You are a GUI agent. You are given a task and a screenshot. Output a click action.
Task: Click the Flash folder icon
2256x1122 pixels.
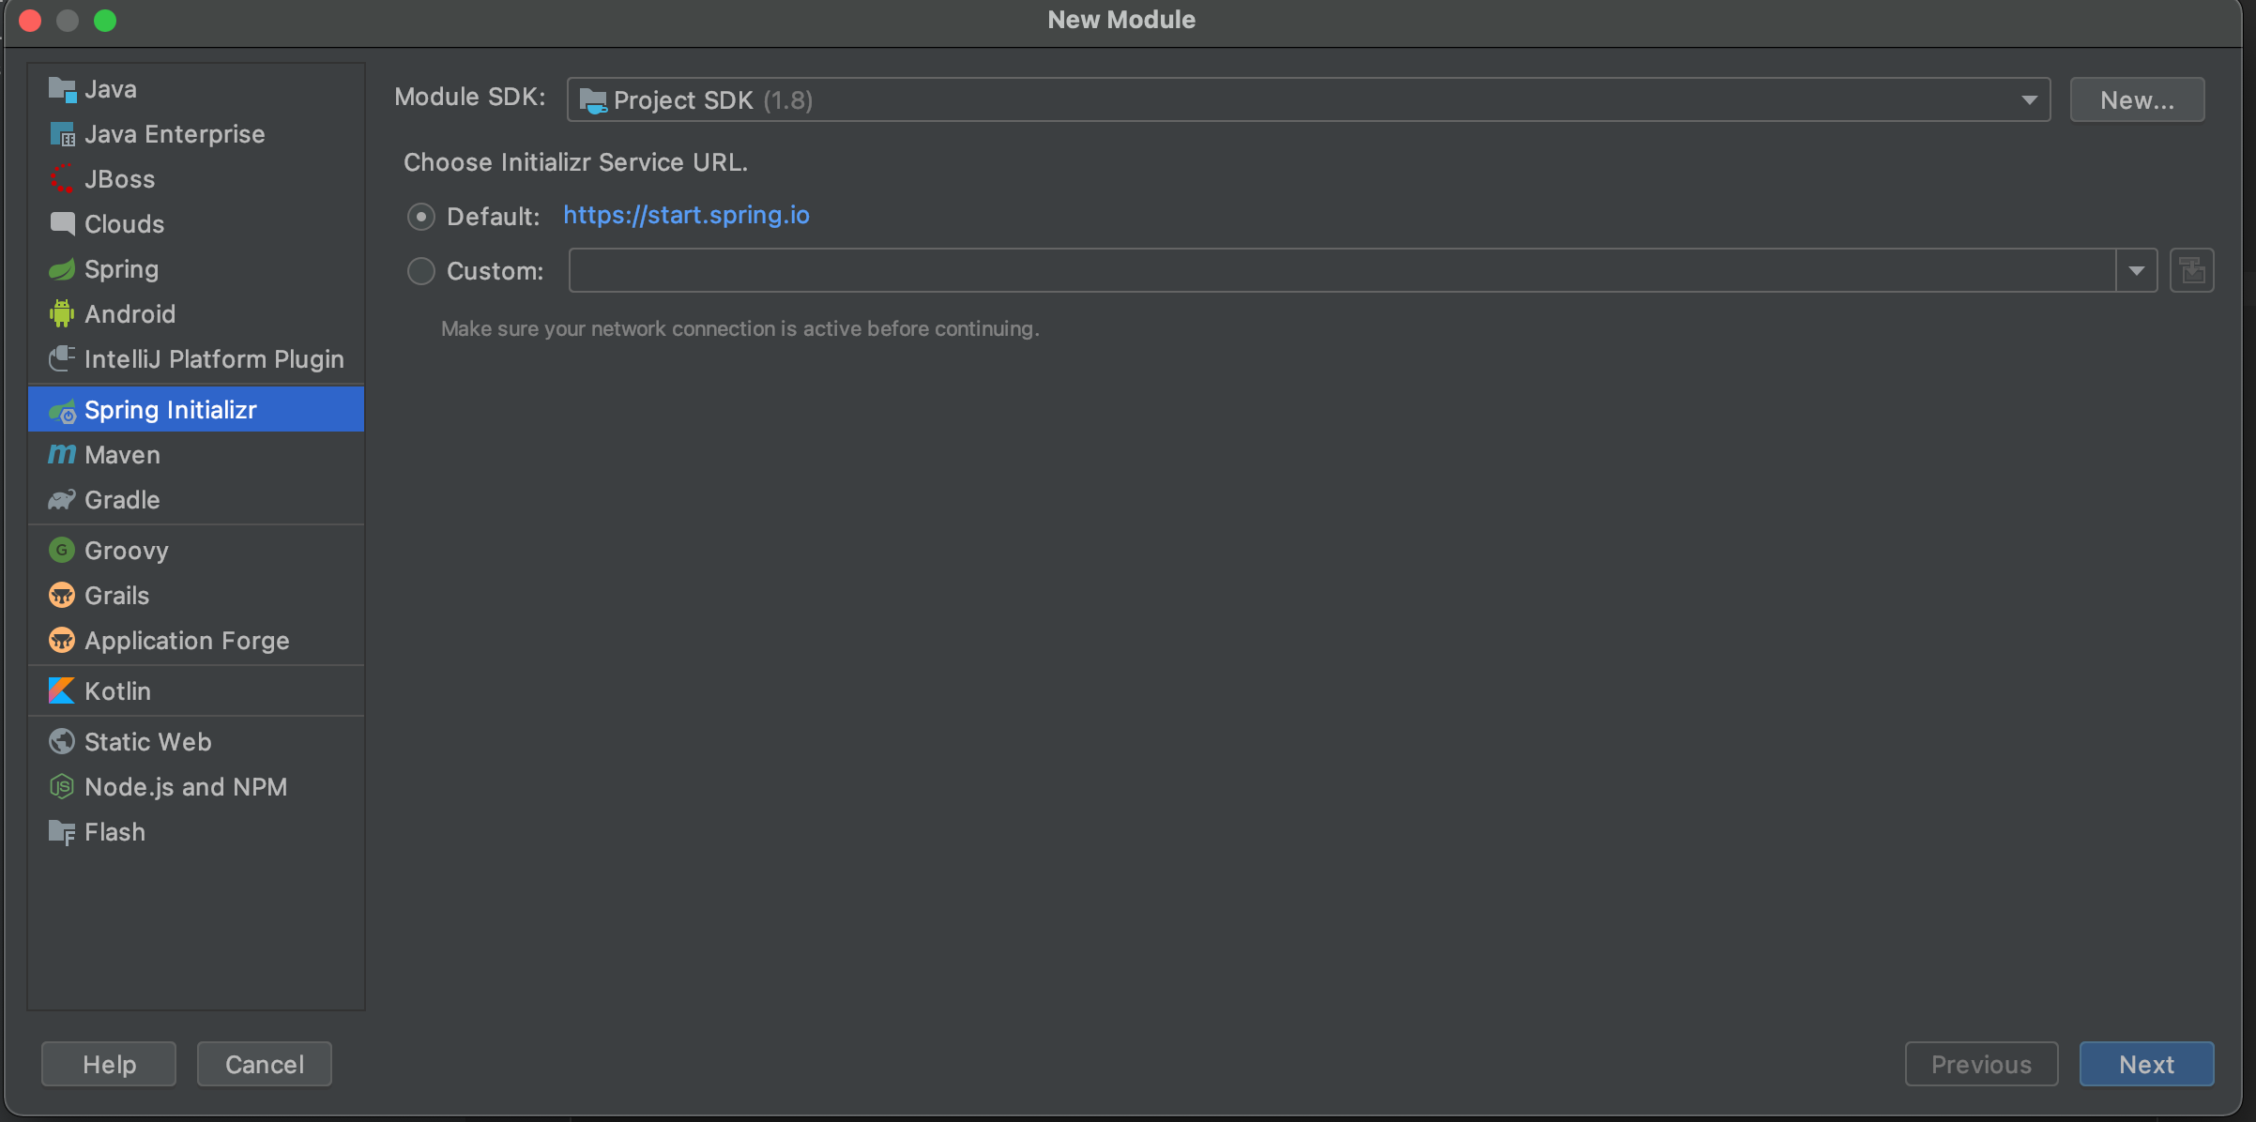tap(62, 832)
